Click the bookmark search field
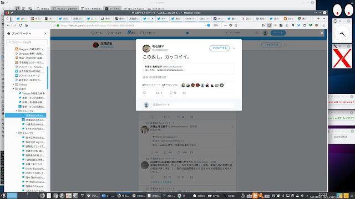The width and height of the screenshot is (355, 199). (x=27, y=42)
